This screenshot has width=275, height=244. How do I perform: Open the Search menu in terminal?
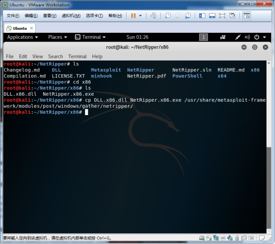point(56,57)
